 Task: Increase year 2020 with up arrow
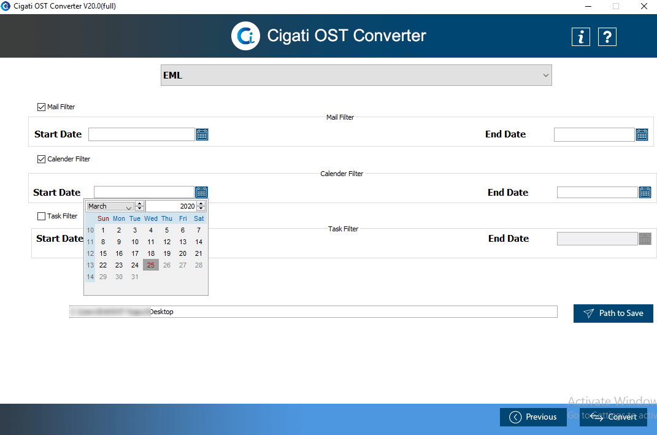point(201,204)
